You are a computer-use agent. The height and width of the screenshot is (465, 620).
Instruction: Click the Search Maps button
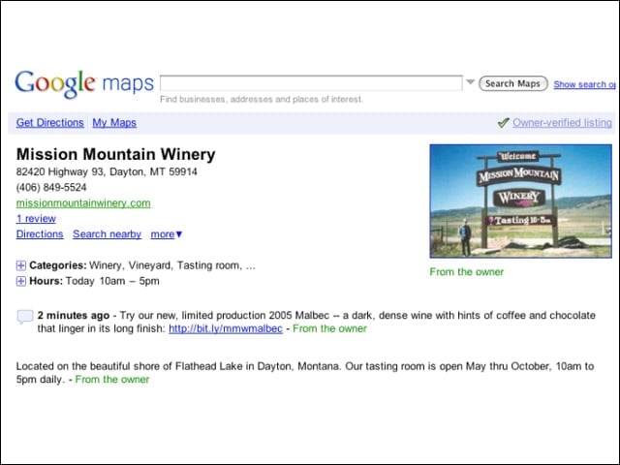click(512, 83)
